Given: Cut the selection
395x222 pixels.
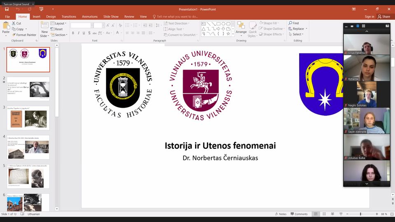Looking at the screenshot, I should 16,23.
